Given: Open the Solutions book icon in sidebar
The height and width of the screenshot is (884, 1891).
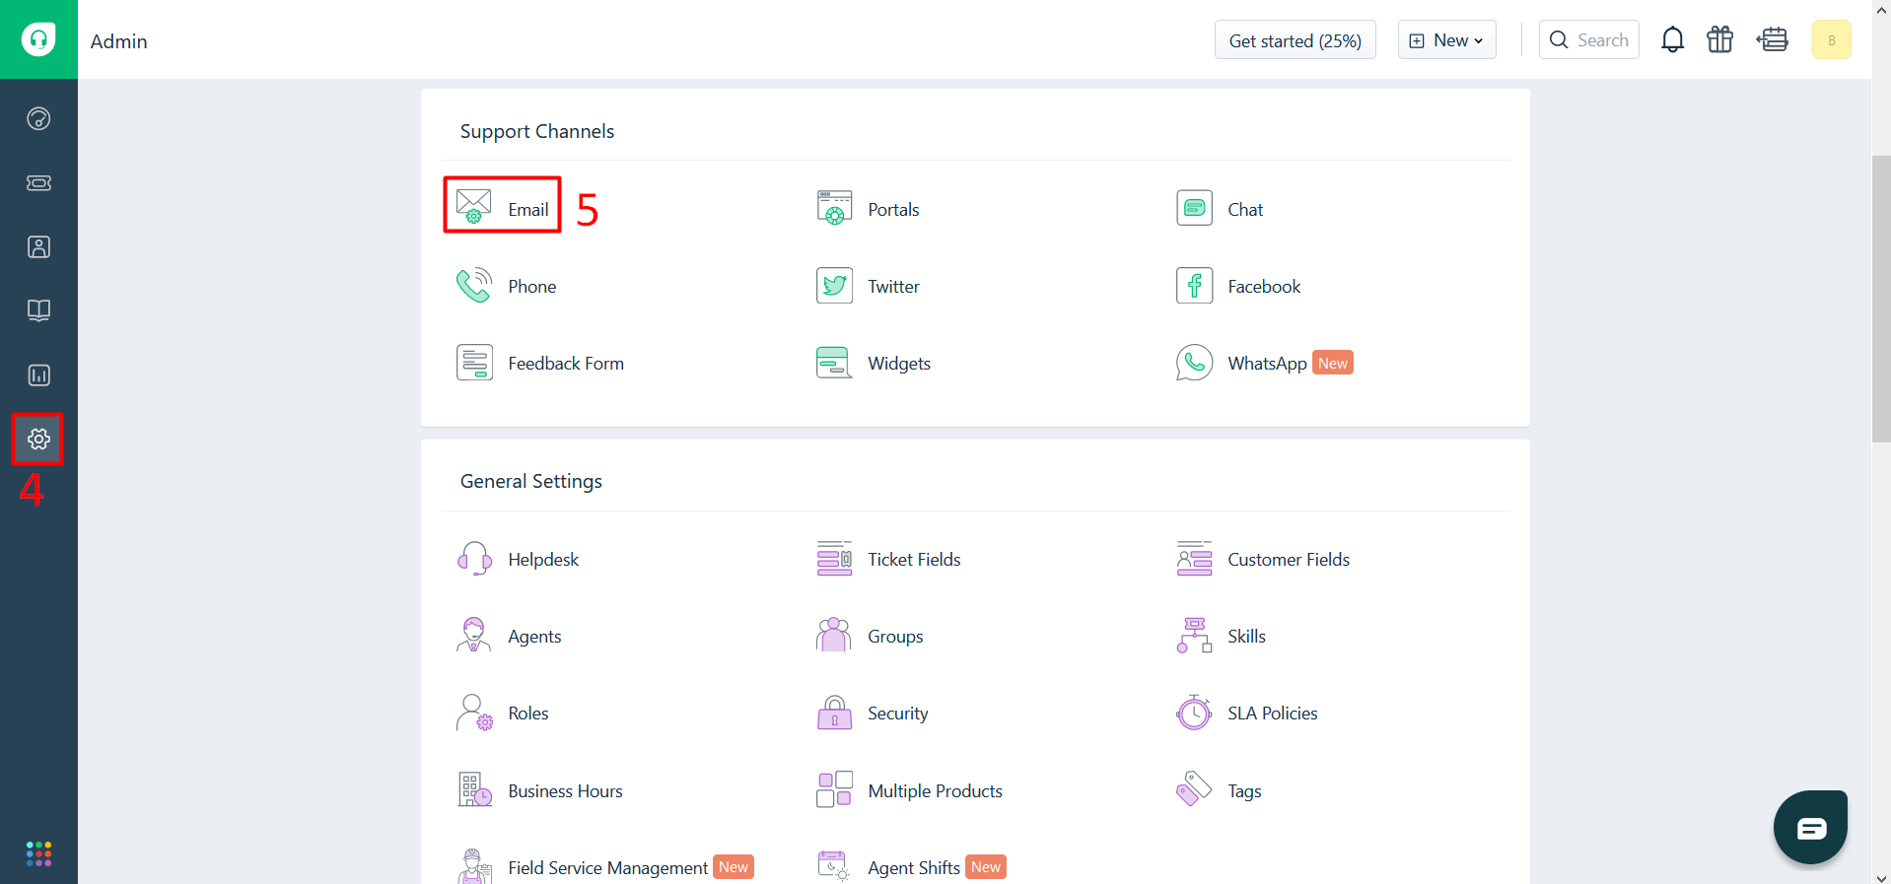Looking at the screenshot, I should [x=38, y=311].
